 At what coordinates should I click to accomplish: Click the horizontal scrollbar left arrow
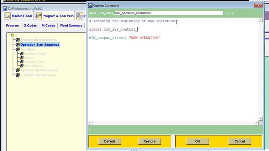click(90, 122)
